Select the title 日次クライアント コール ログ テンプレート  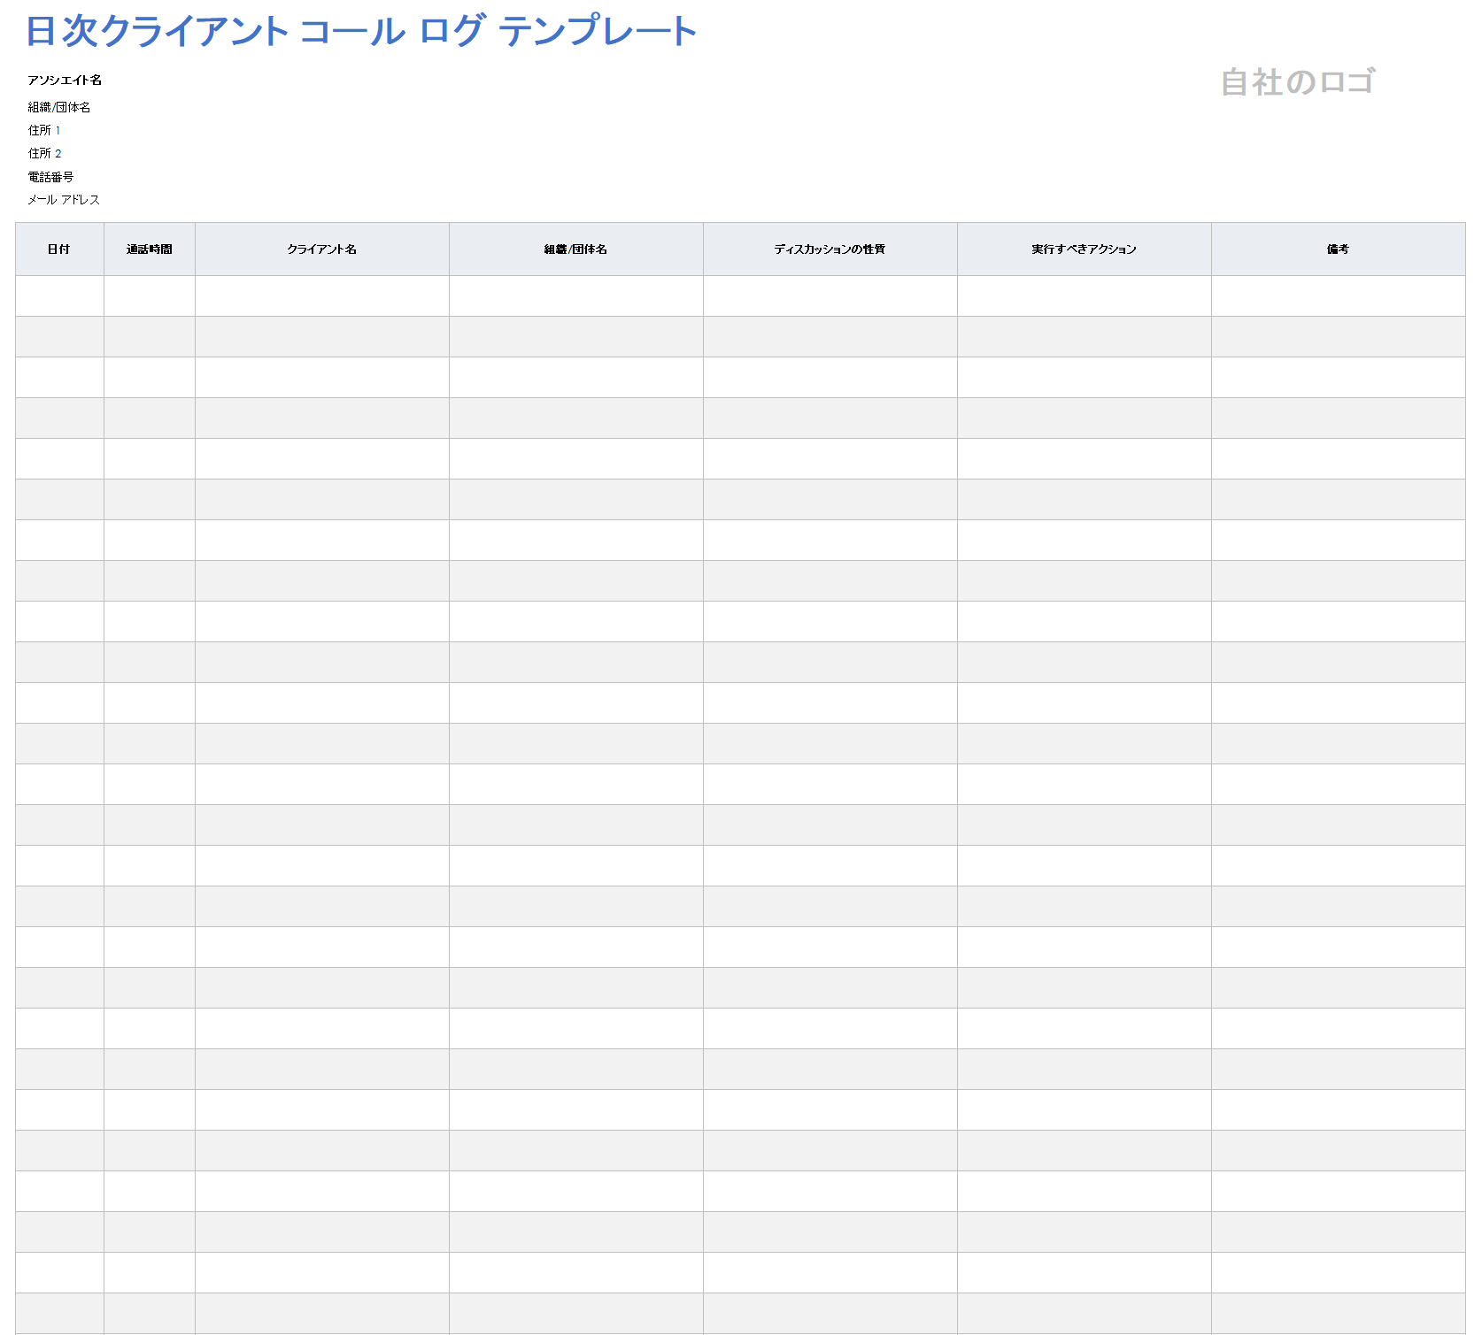click(361, 31)
